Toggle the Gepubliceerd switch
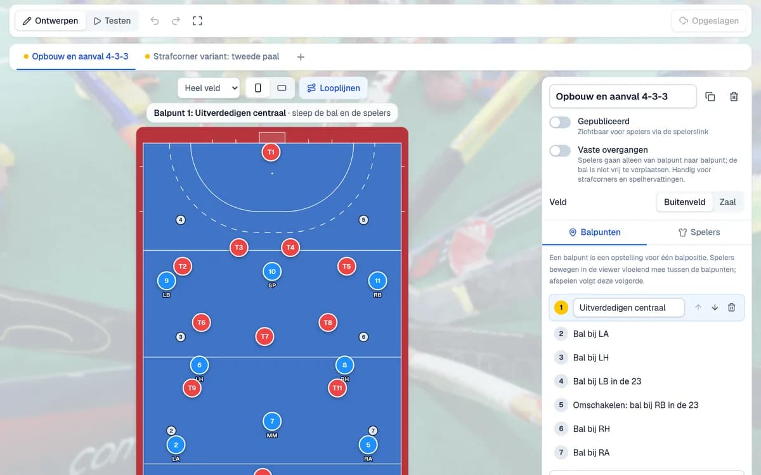The width and height of the screenshot is (761, 475). click(x=560, y=122)
